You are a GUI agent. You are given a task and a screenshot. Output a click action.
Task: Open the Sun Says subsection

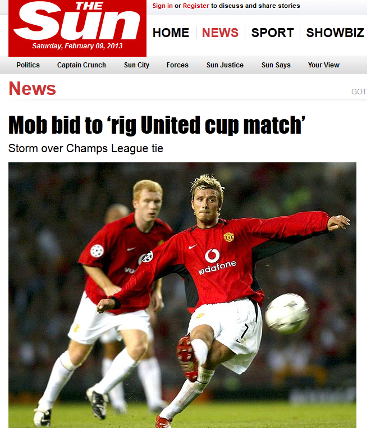pyautogui.click(x=276, y=65)
